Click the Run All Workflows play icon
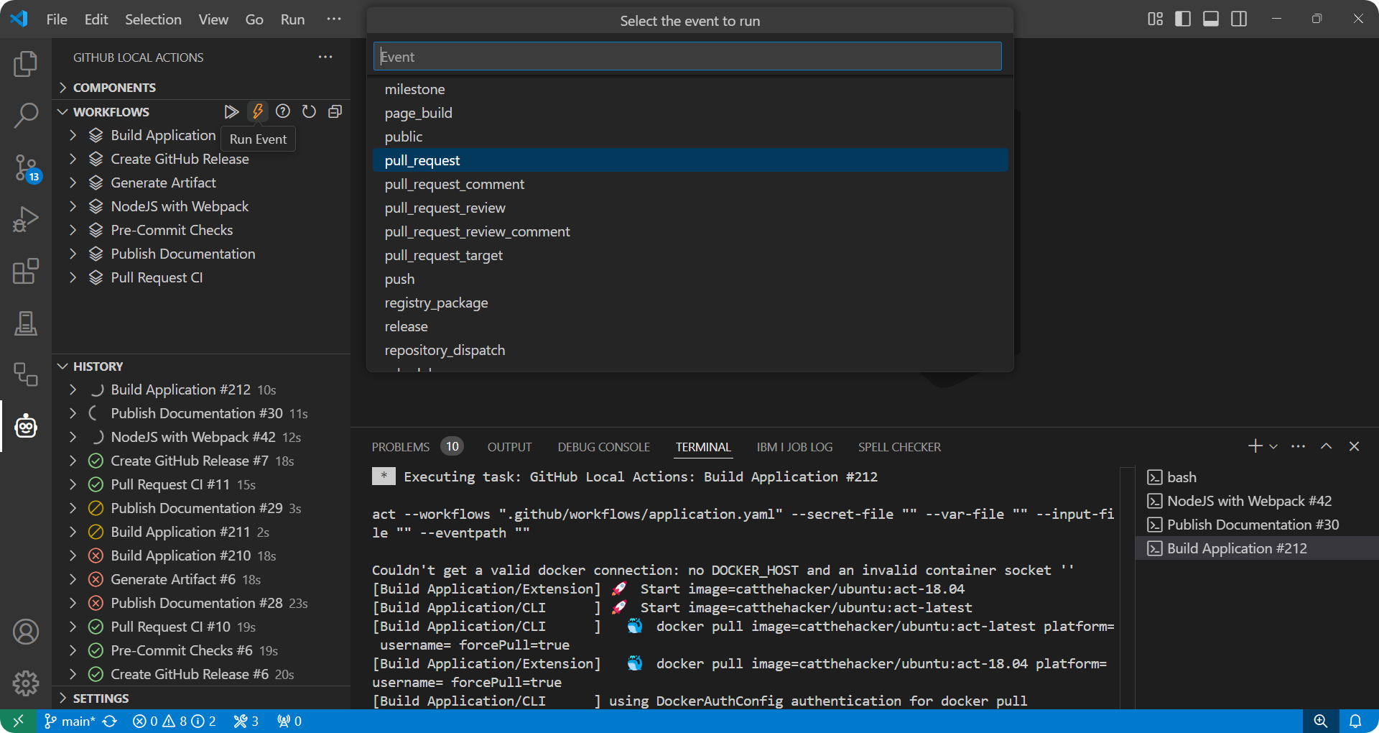 coord(231,111)
